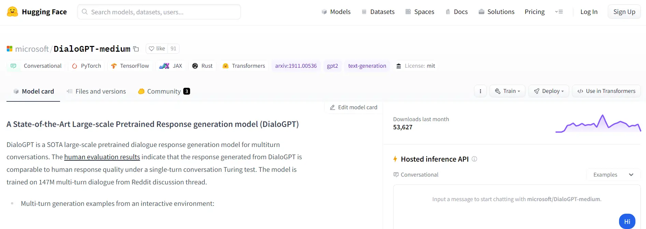Expand the navbar more menu
646x229 pixels.
pos(559,12)
